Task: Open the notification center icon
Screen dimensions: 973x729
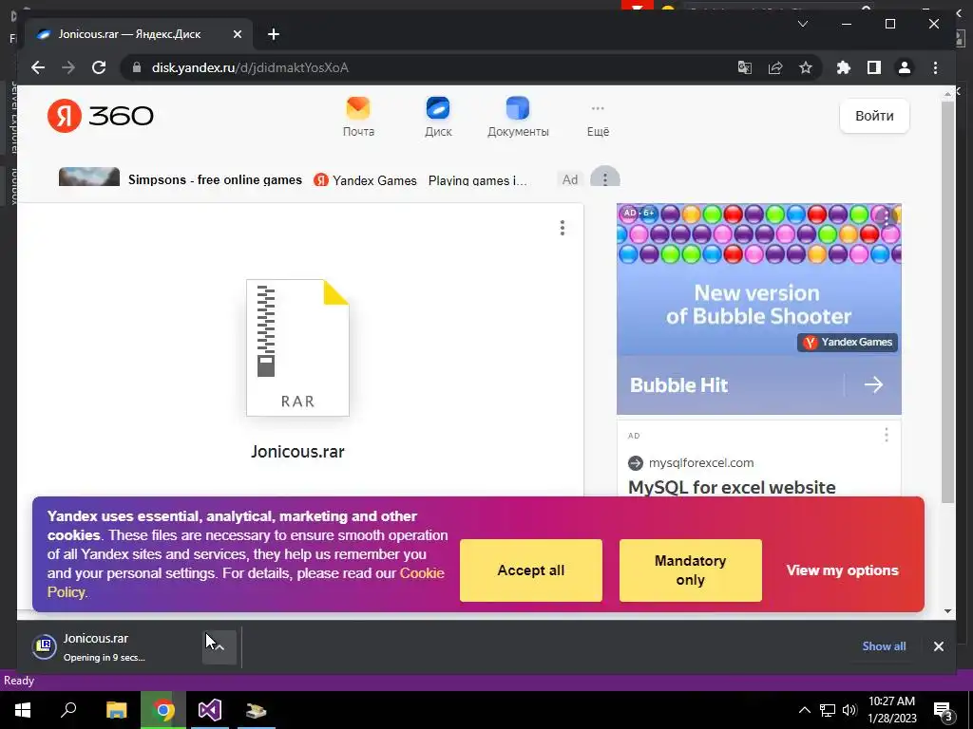Action: click(x=943, y=710)
